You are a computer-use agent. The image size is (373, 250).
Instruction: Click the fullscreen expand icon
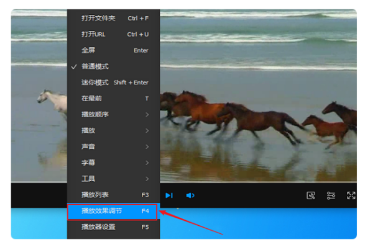point(351,195)
